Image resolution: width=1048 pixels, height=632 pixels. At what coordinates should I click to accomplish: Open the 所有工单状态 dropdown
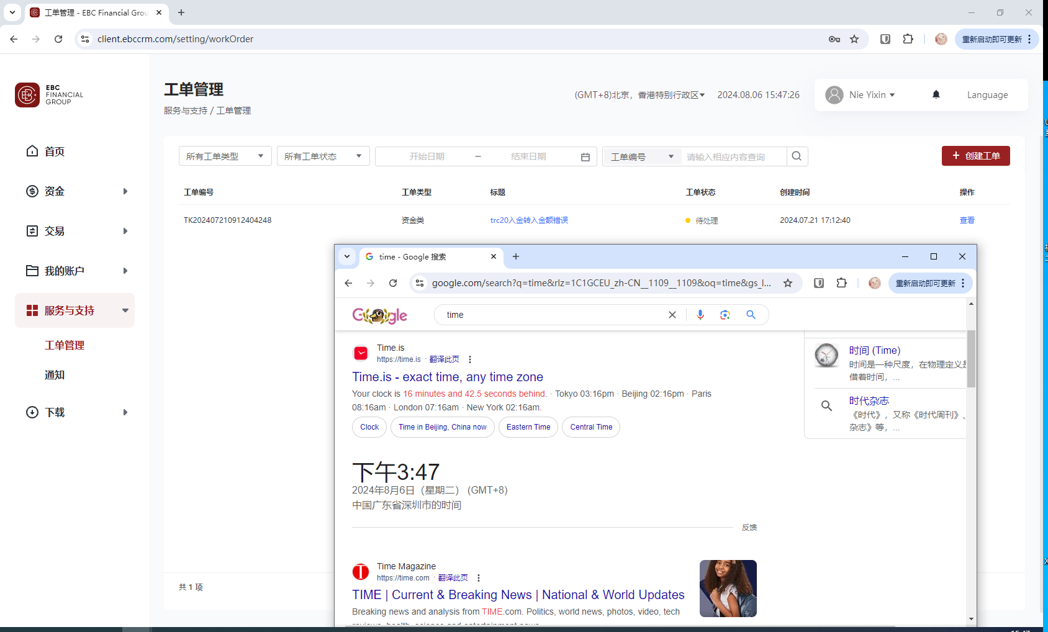[323, 156]
